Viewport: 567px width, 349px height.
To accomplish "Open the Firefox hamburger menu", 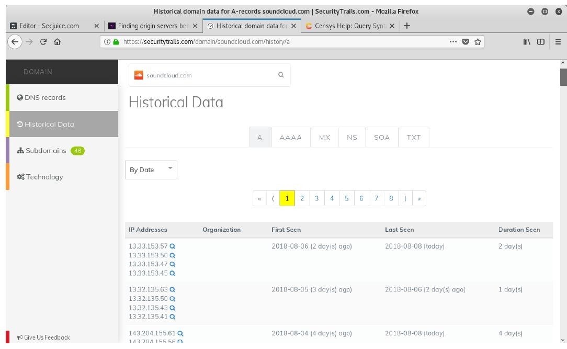I will click(558, 42).
